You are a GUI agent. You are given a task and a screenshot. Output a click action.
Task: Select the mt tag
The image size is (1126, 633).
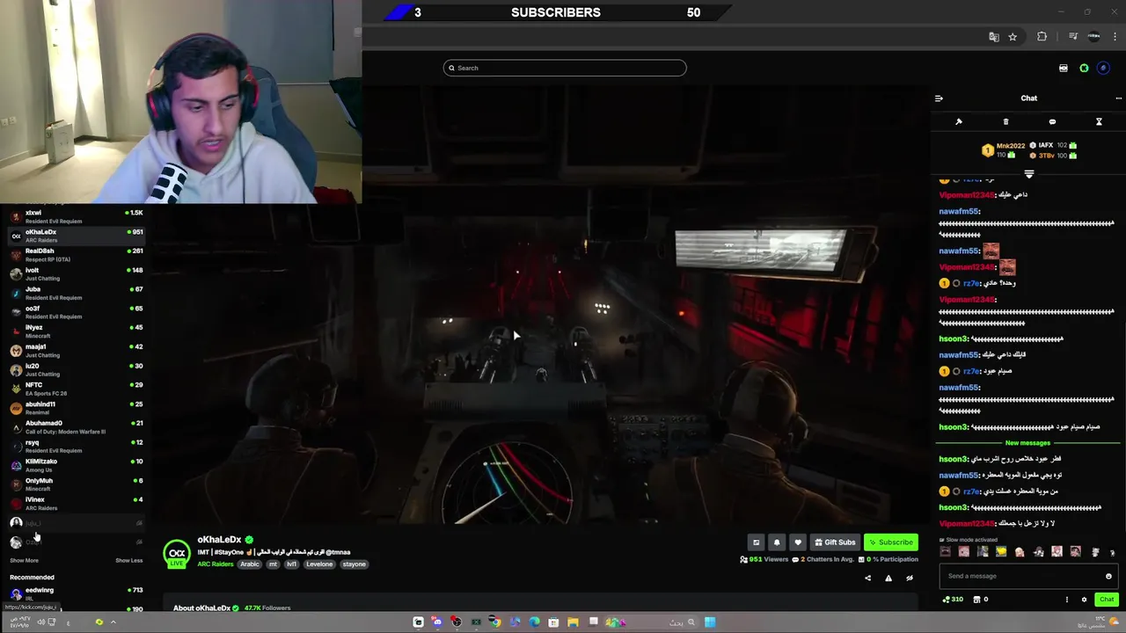[x=273, y=564]
